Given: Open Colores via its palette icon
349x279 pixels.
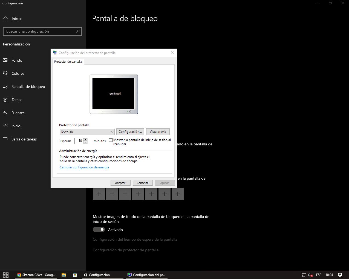Looking at the screenshot, I should (x=5, y=73).
